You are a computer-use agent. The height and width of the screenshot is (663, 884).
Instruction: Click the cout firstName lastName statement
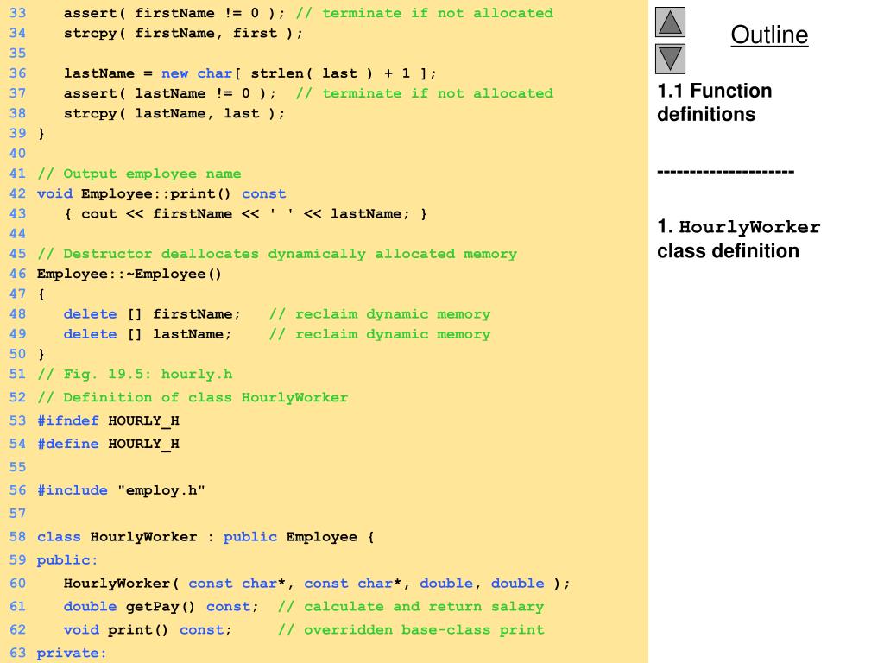click(x=246, y=214)
